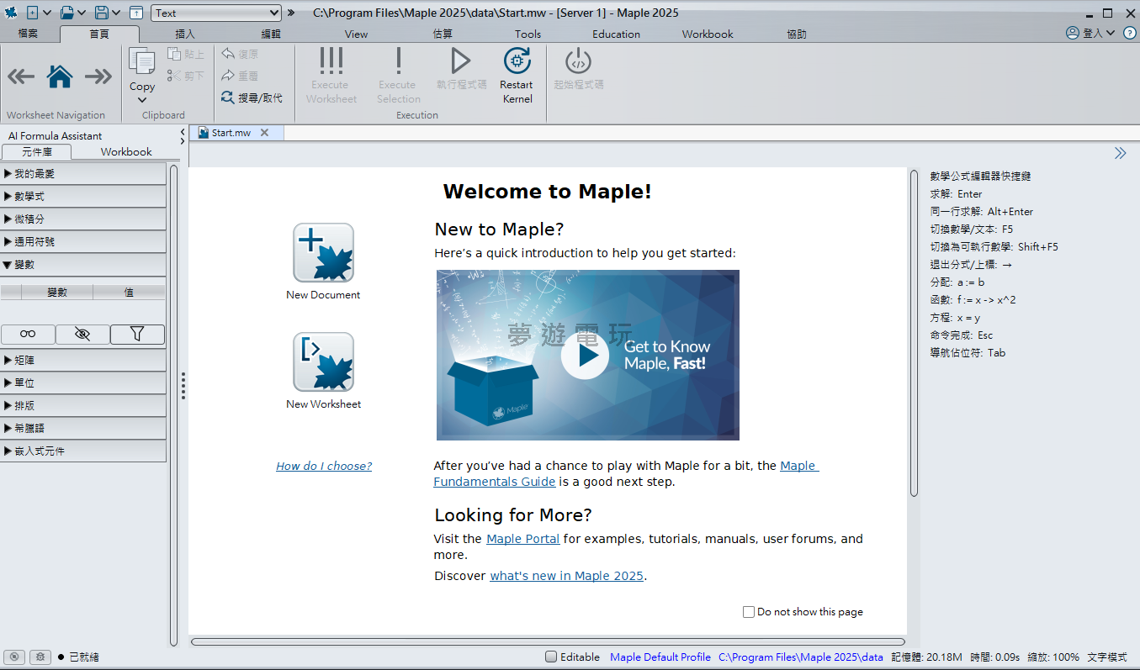Open the 插入 ribbon tab
The width and height of the screenshot is (1140, 670).
point(184,34)
